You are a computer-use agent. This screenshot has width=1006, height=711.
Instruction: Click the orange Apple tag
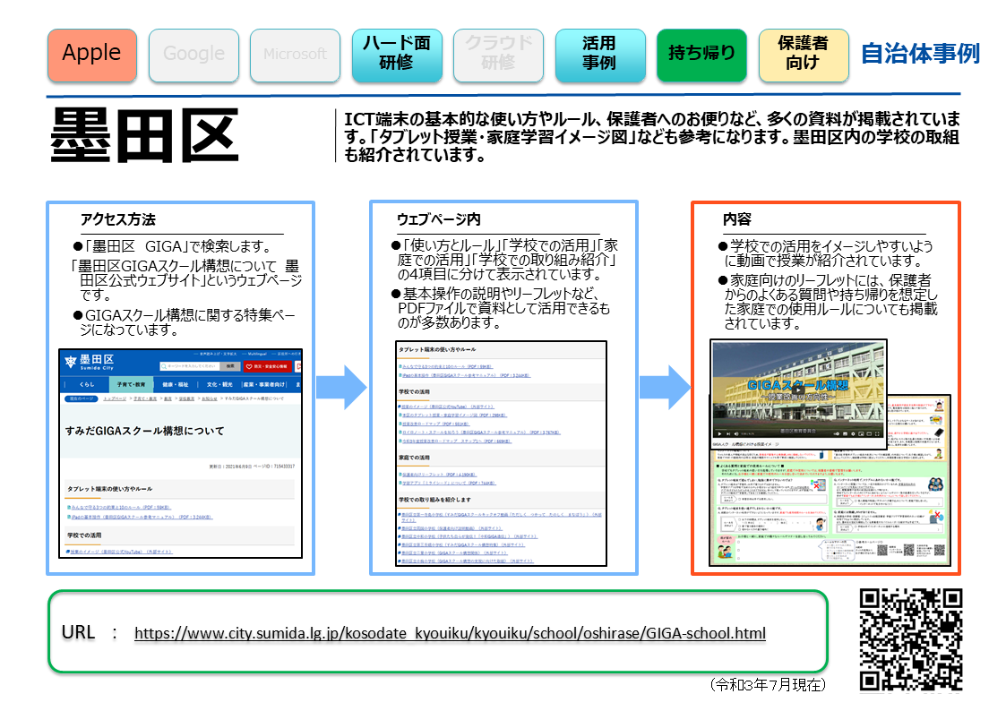[91, 56]
